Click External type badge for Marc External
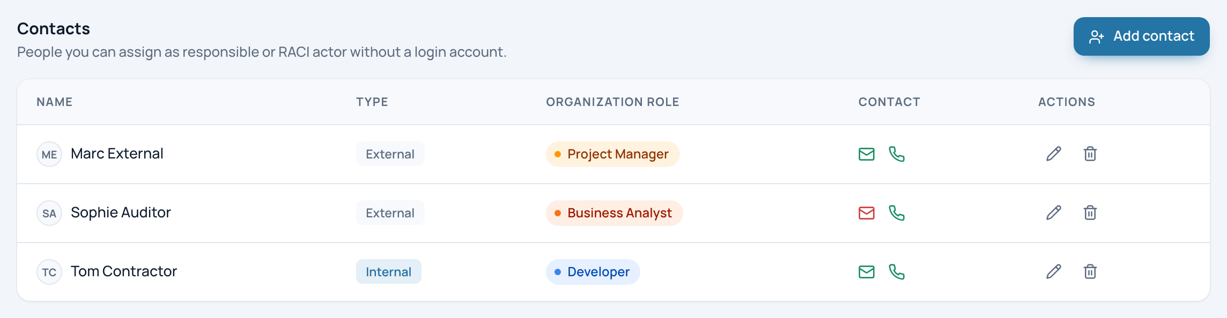The image size is (1227, 318). [390, 154]
